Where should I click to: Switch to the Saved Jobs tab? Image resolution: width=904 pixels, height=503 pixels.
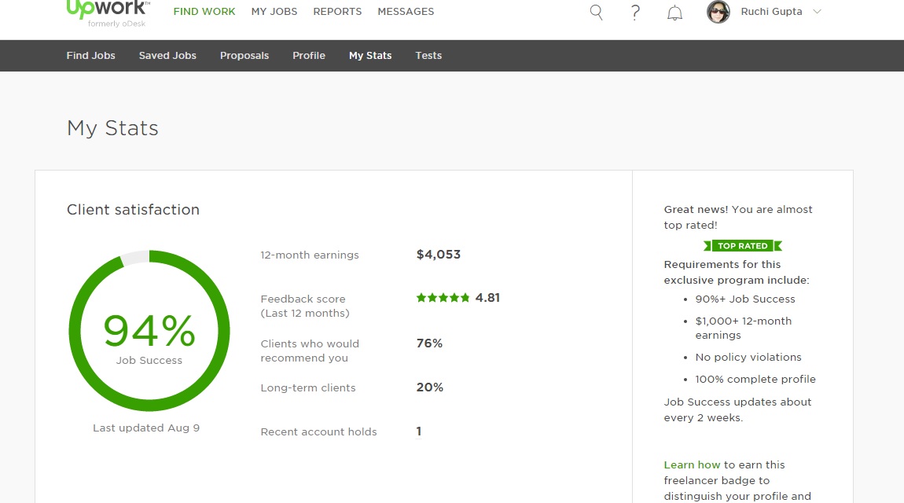pyautogui.click(x=167, y=55)
